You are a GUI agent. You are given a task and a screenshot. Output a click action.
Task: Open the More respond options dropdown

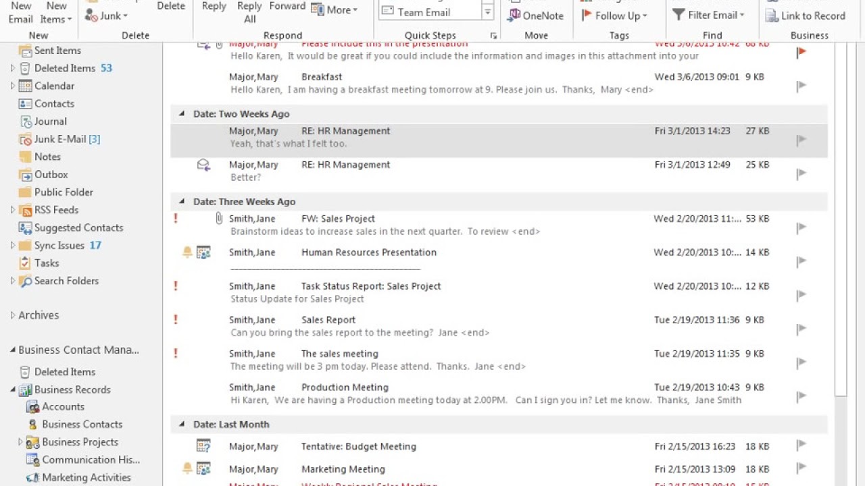click(x=335, y=10)
